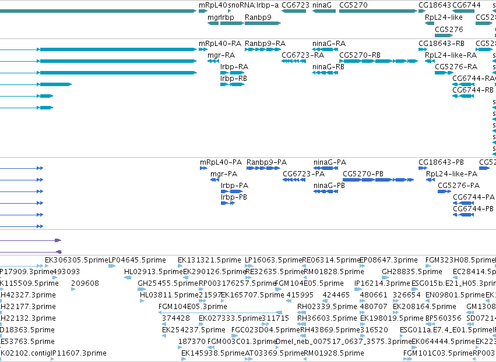Select the RpL24-like gene label
The image size is (496, 362).
pyautogui.click(x=444, y=17)
